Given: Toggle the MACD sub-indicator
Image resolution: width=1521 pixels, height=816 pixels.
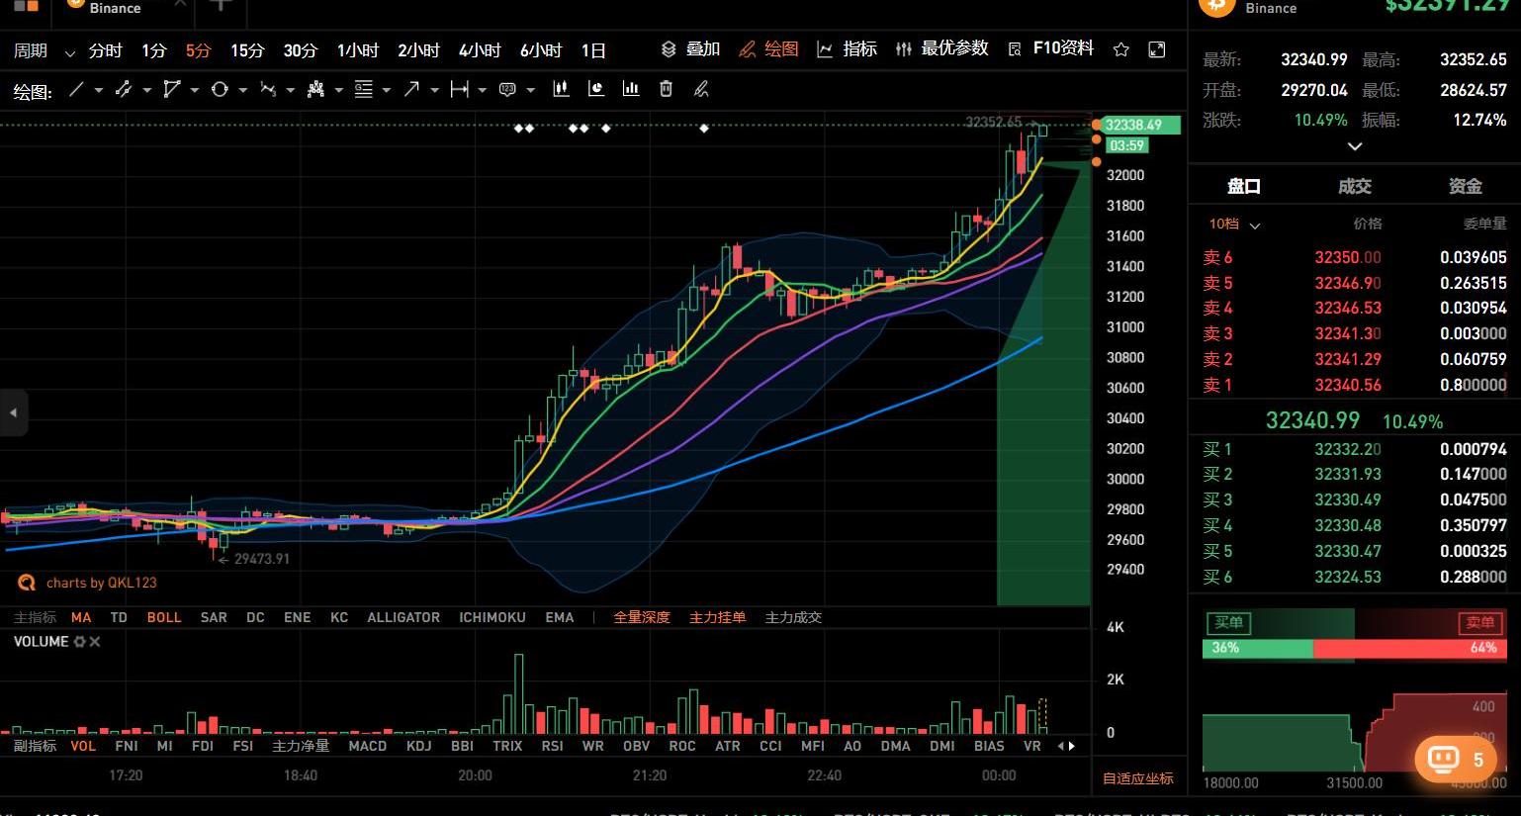Looking at the screenshot, I should coord(367,746).
